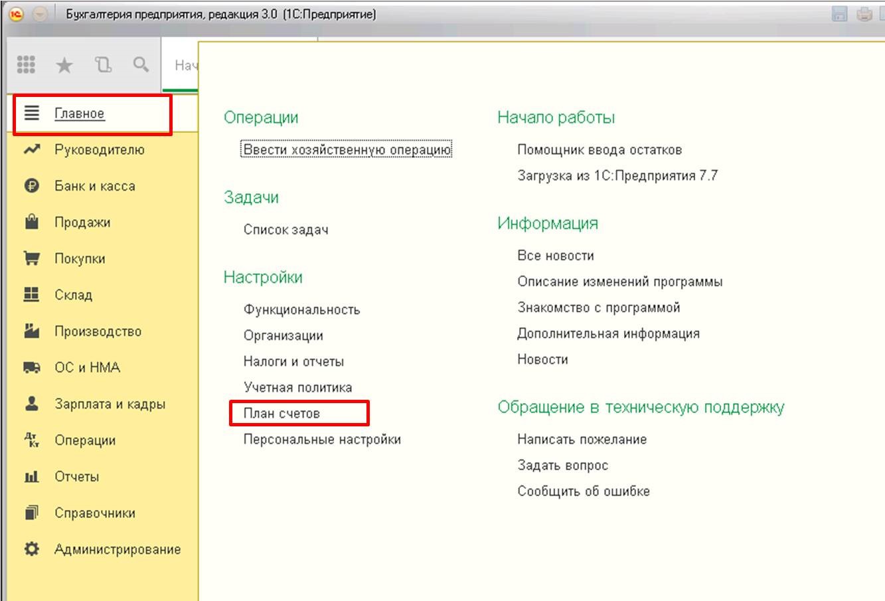885x601 pixels.
Task: Open the Руководителю section
Action: [99, 149]
